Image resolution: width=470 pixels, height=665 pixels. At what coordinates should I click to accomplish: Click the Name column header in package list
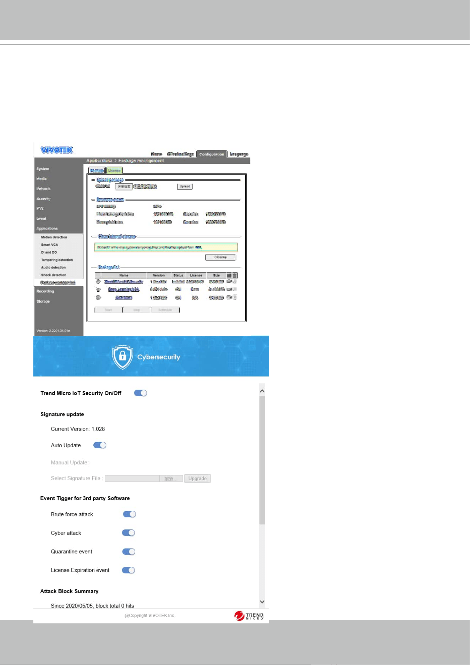[x=124, y=275]
